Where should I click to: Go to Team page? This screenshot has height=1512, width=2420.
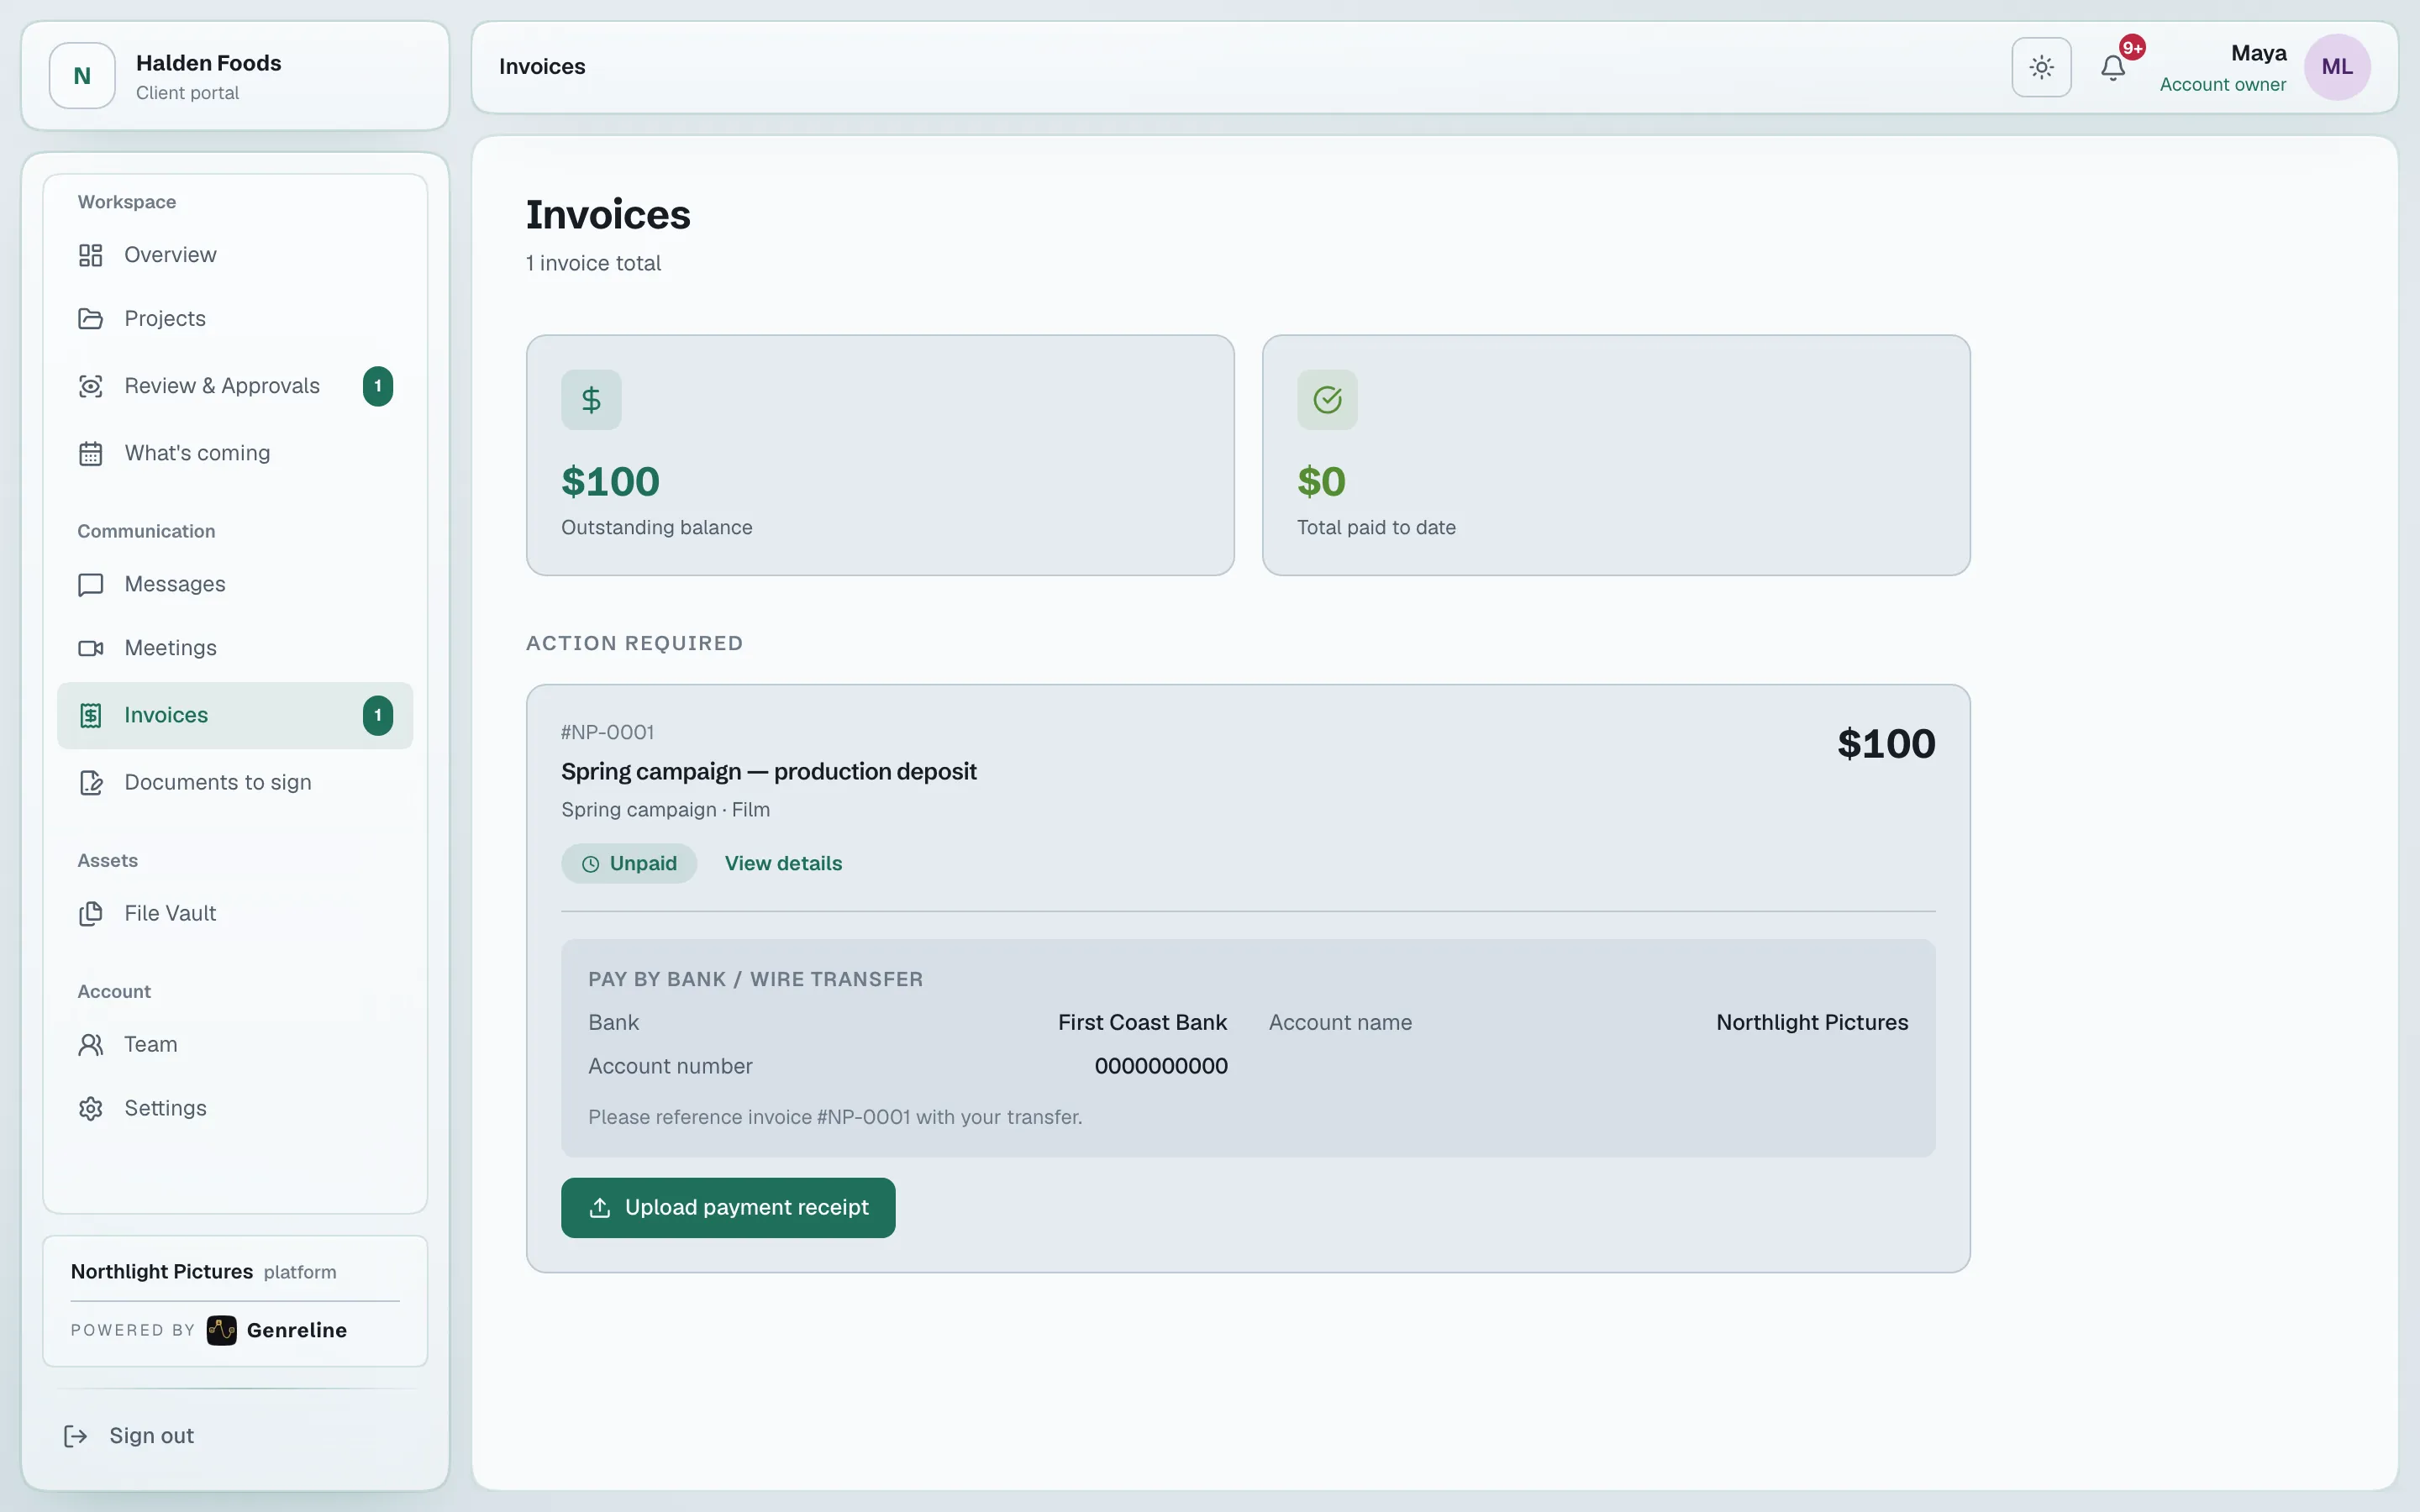coord(235,1044)
